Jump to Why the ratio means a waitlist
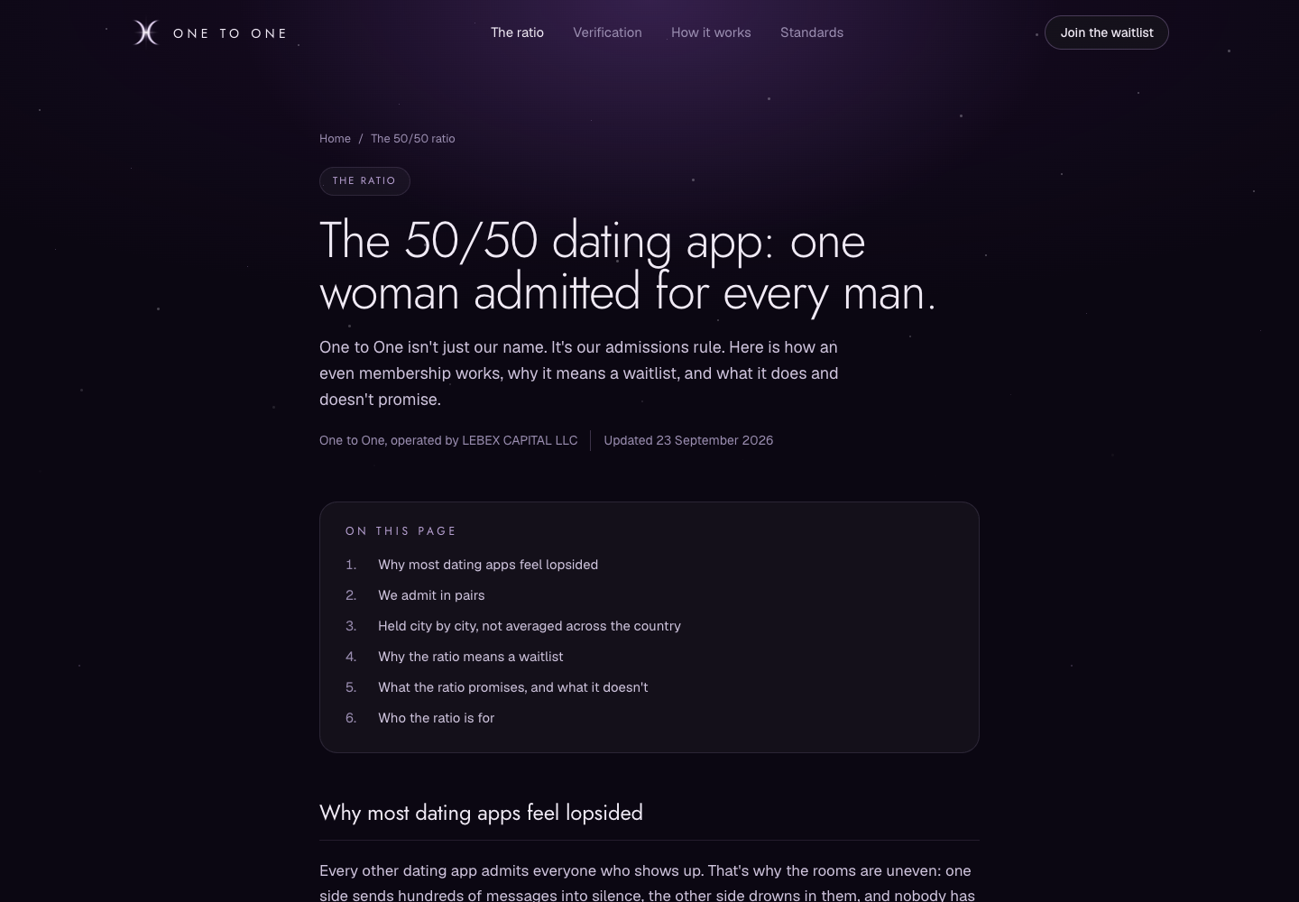1299x902 pixels. point(470,657)
